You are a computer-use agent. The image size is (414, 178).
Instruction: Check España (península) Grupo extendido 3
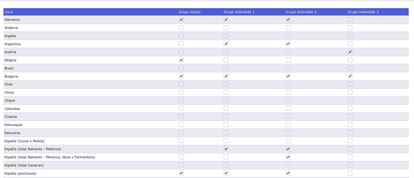pos(350,173)
